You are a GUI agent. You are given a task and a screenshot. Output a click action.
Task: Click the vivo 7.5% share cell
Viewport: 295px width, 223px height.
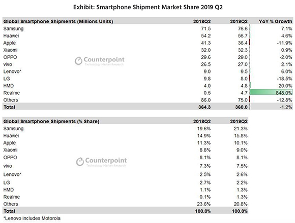pos(242,166)
